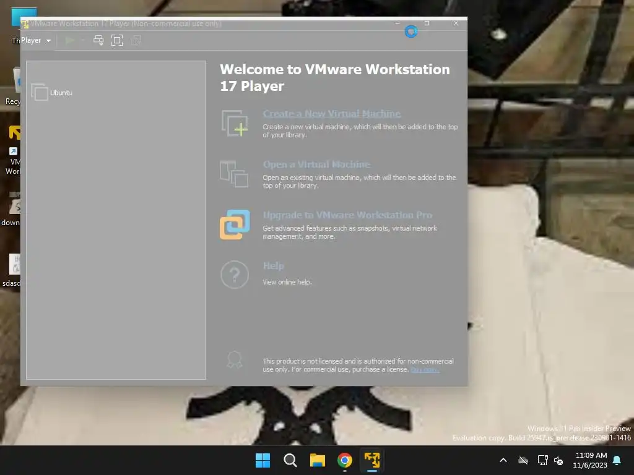
Task: Click the notification bell icon
Action: (617, 460)
